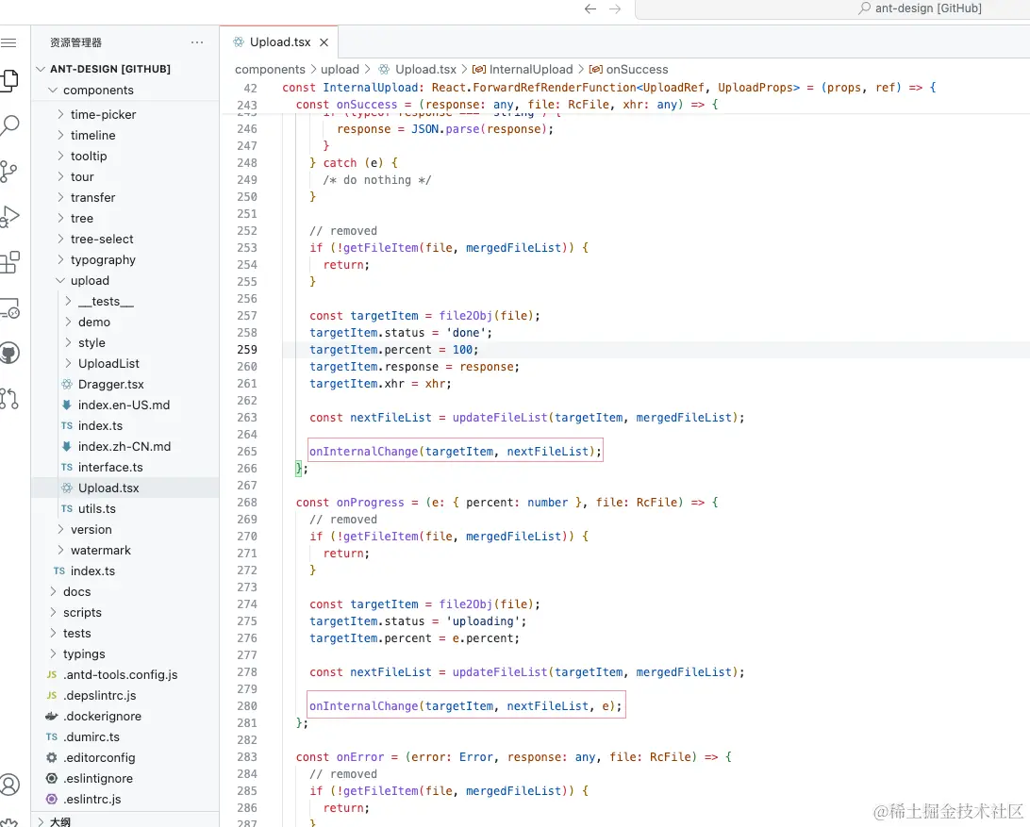Collapse the ANT-DESIGN [GITHUB] root section
Viewport: 1030px width, 827px height.
pos(125,68)
